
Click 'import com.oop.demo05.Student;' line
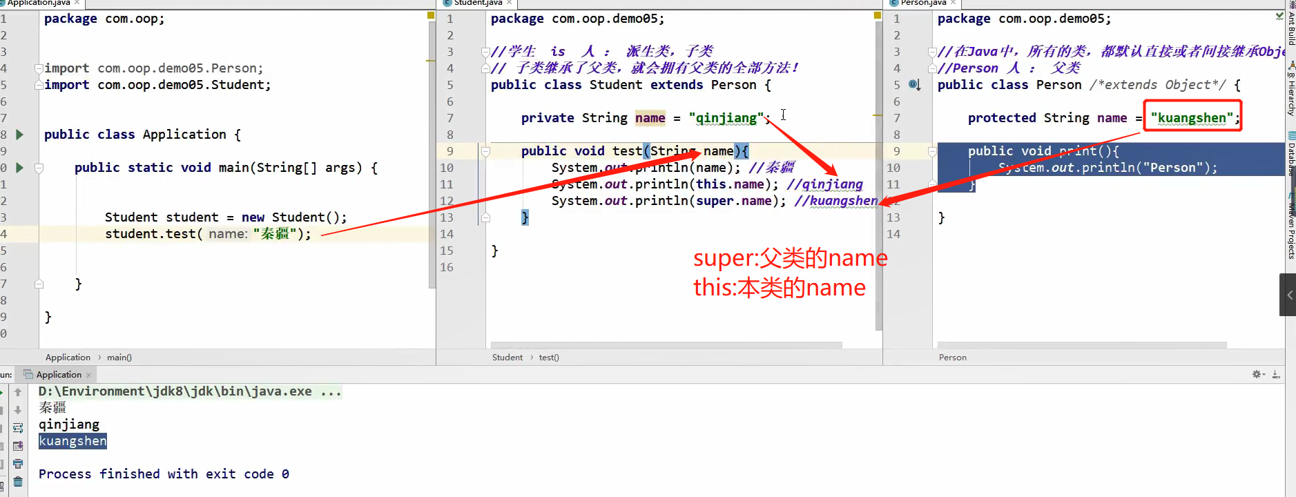coord(157,85)
